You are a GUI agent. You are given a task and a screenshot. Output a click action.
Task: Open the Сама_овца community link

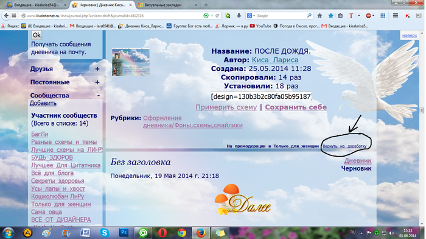coord(46,212)
